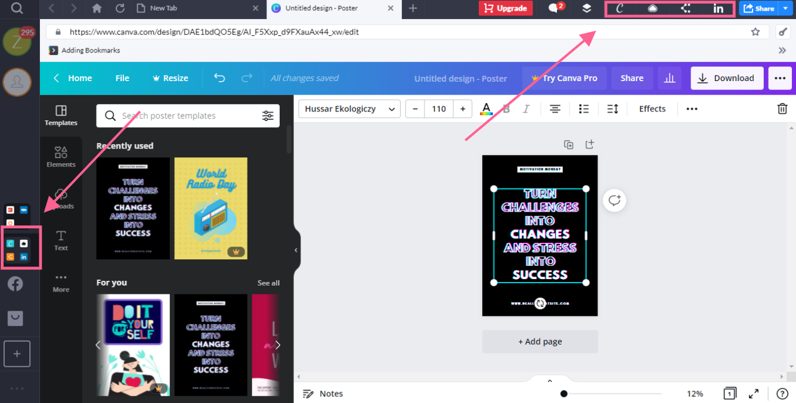Image resolution: width=796 pixels, height=403 pixels.
Task: Open a new browser tab
Action: pos(413,8)
